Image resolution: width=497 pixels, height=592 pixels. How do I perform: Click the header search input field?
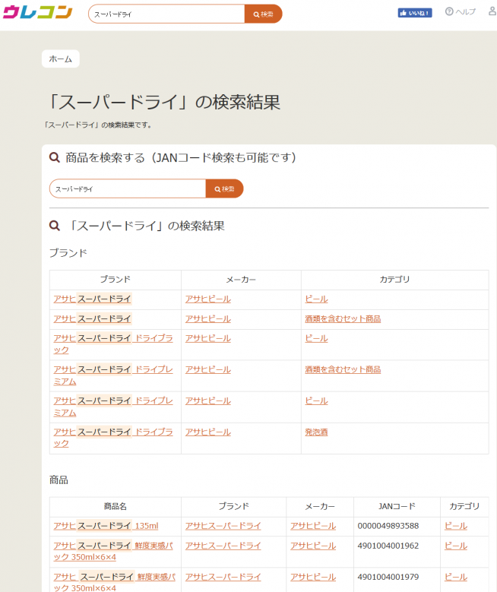(166, 14)
